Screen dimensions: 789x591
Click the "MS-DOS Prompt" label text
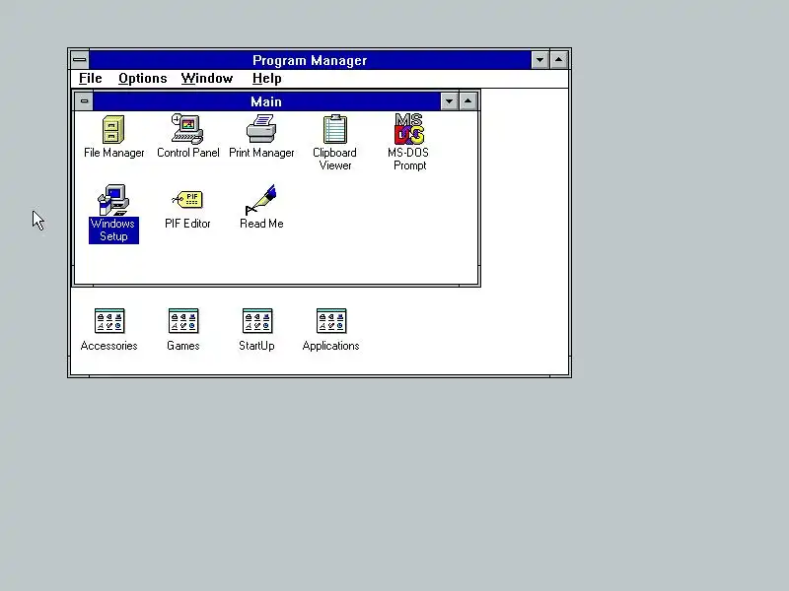(x=408, y=159)
